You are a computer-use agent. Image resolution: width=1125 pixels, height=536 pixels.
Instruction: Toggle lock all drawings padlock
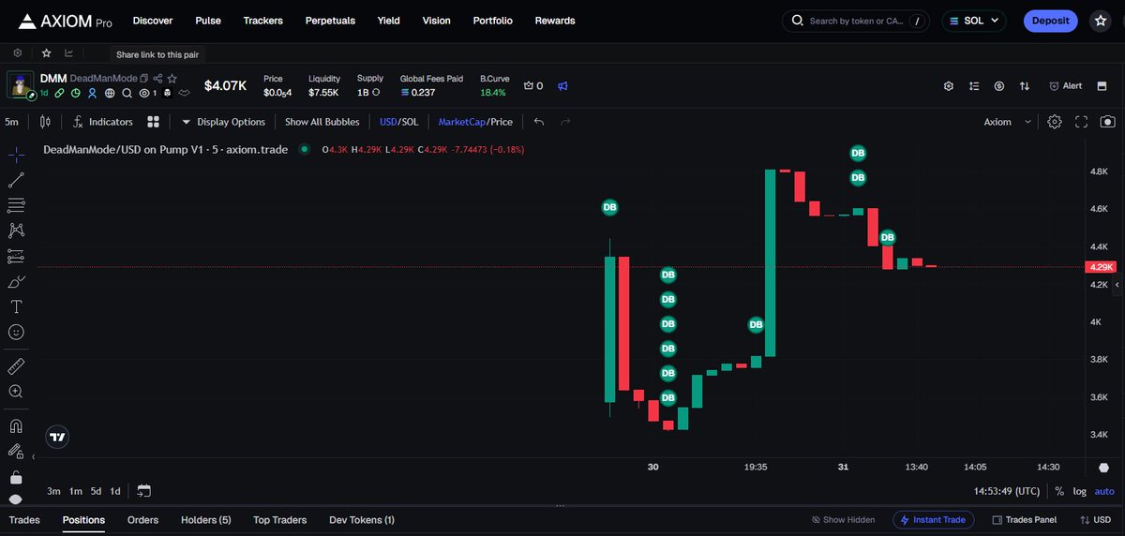coord(16,477)
